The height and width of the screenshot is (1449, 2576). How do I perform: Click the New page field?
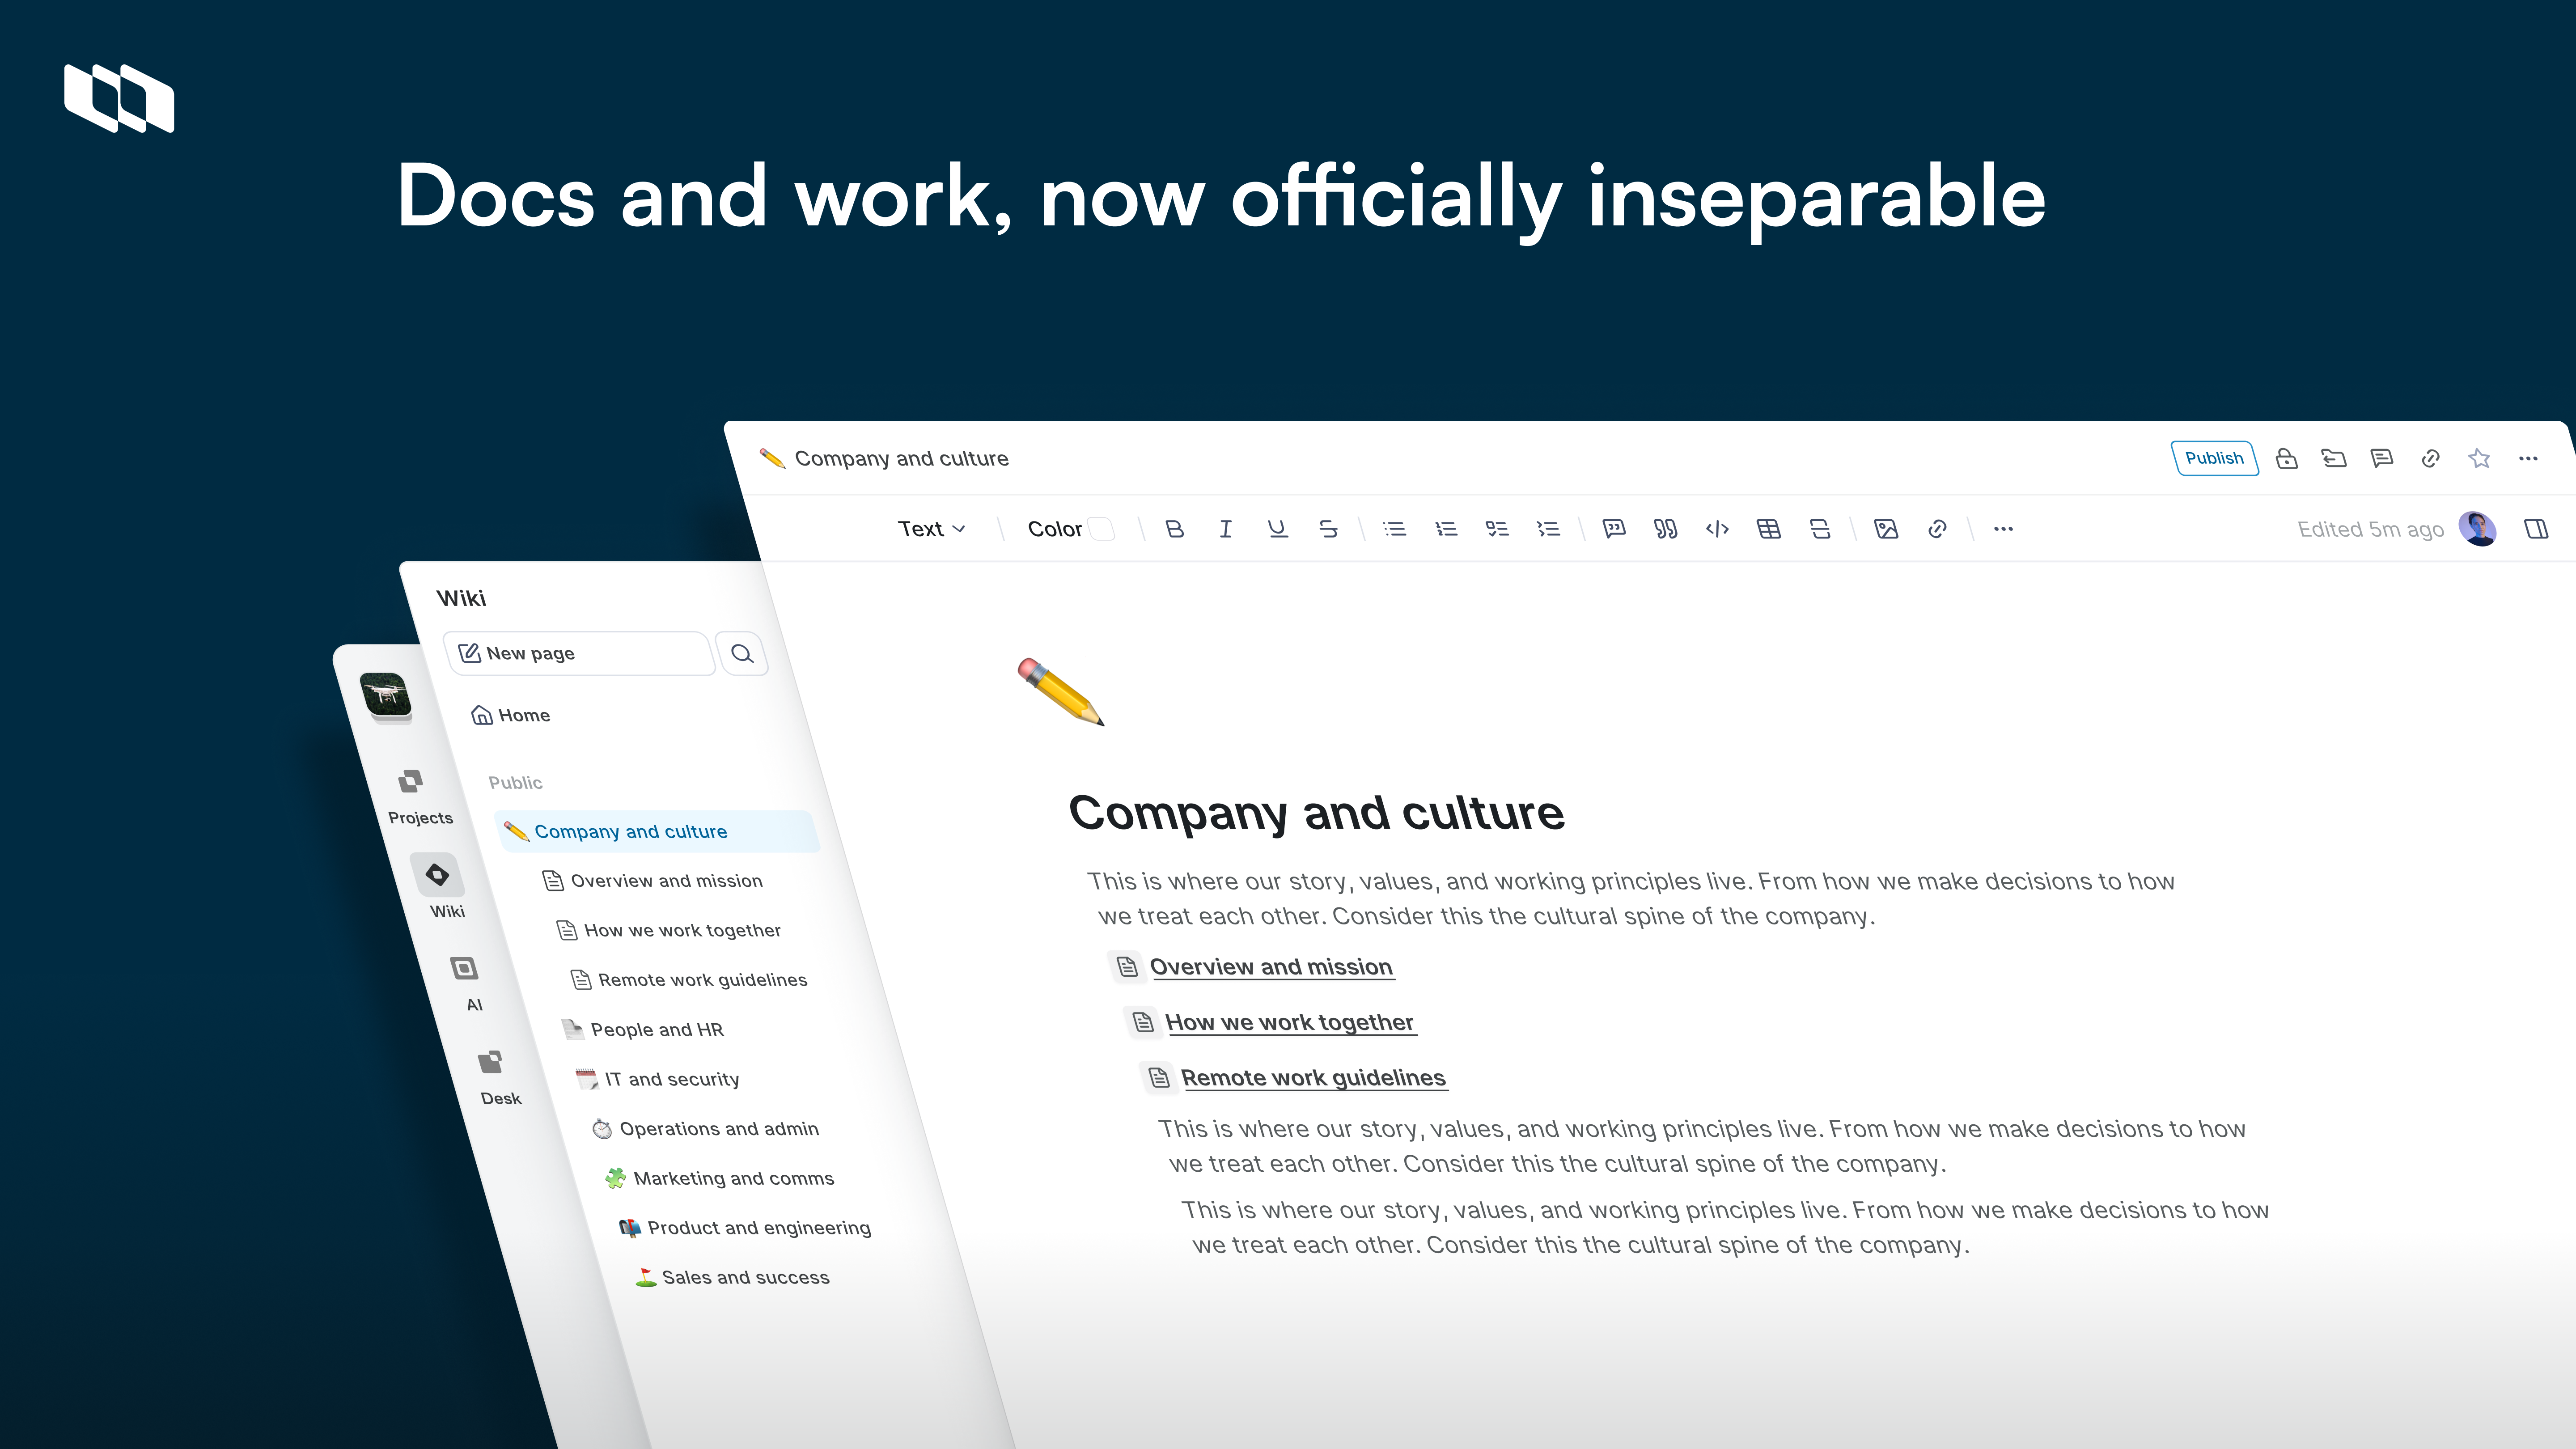point(580,654)
